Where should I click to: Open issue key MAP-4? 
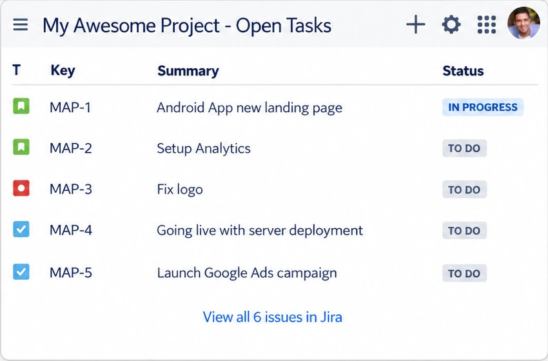click(71, 230)
